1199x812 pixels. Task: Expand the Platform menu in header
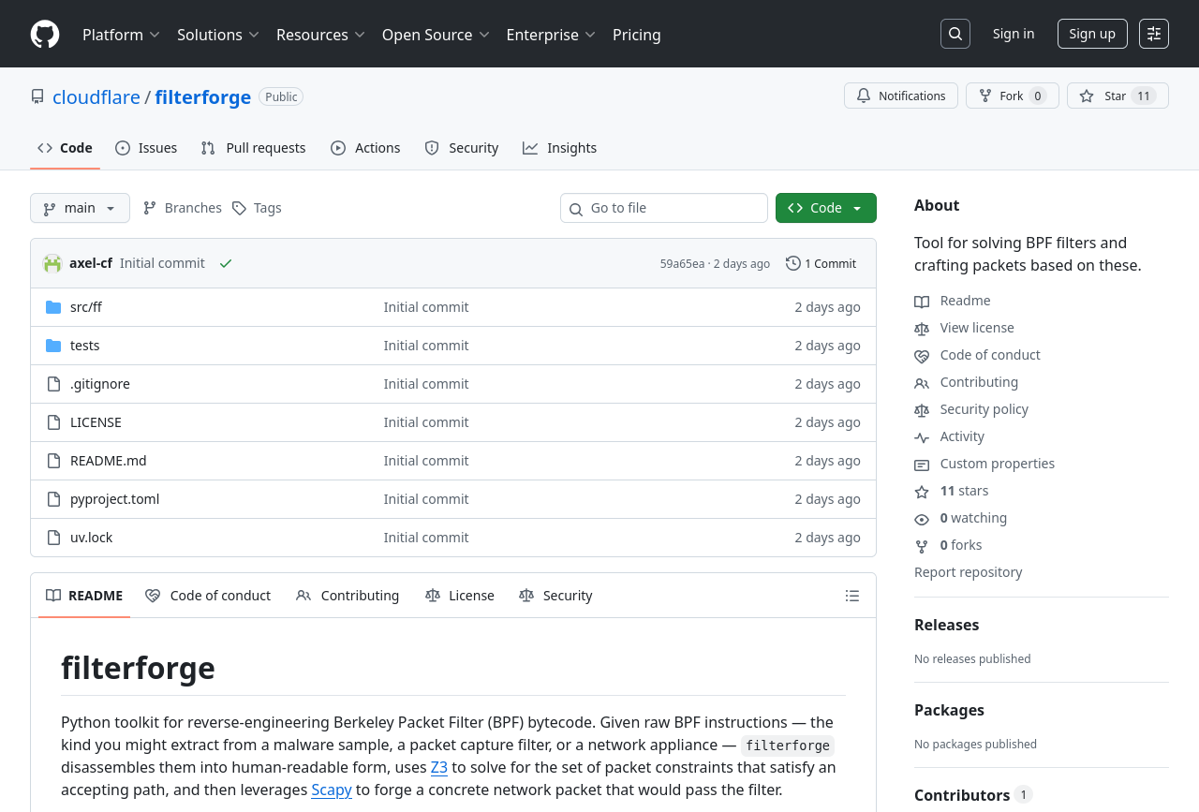tap(121, 35)
